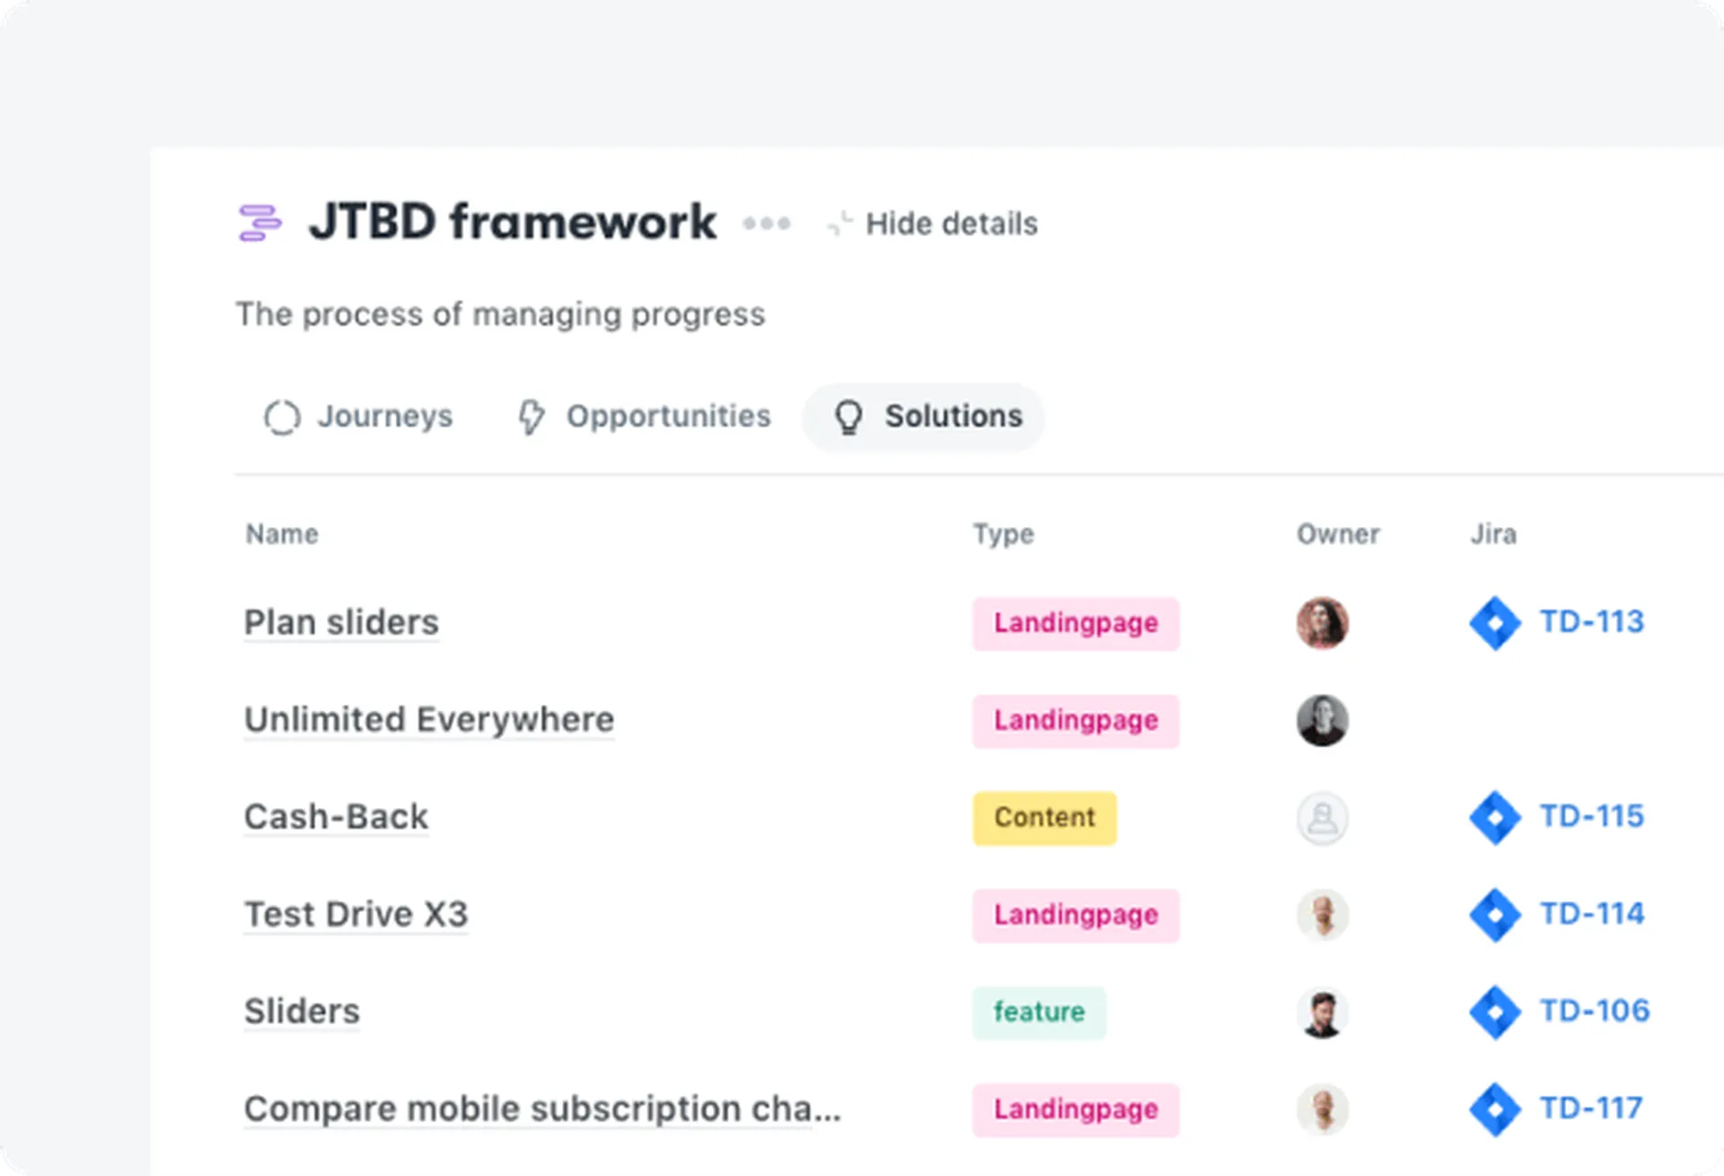This screenshot has width=1724, height=1176.
Task: Click the Landingpage tag for Test Drive X3
Action: pos(1076,916)
